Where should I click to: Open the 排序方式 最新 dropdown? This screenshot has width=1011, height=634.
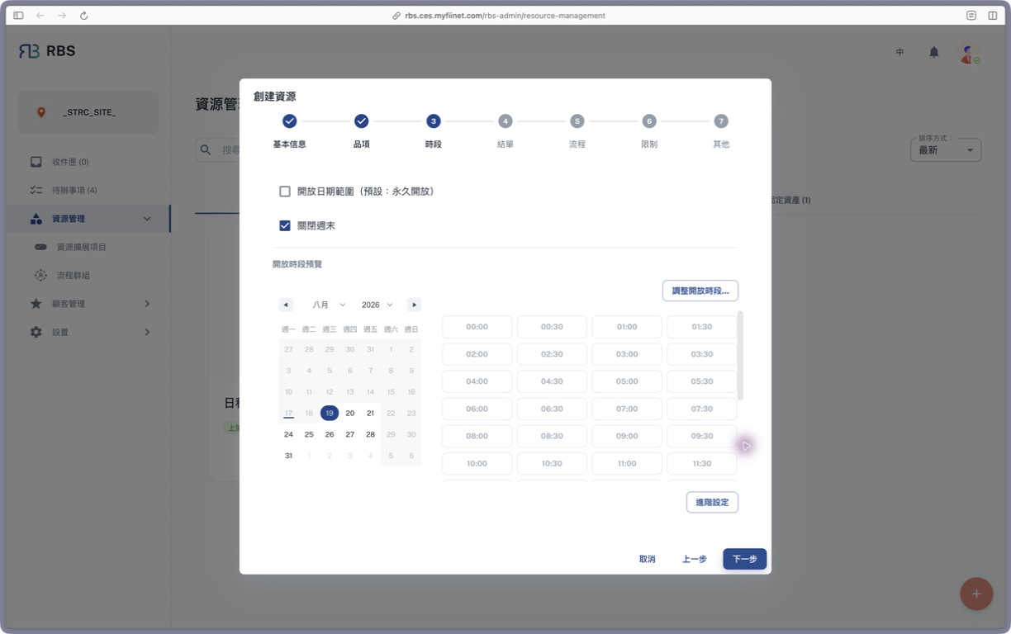946,150
